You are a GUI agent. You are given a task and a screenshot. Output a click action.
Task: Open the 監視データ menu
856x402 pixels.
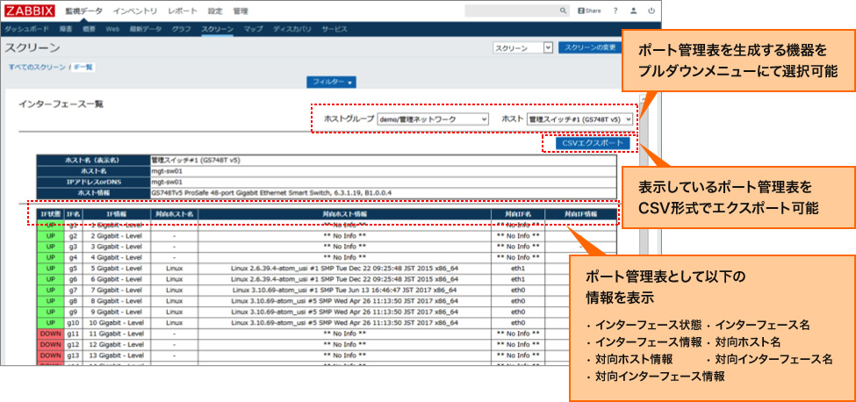coord(83,11)
